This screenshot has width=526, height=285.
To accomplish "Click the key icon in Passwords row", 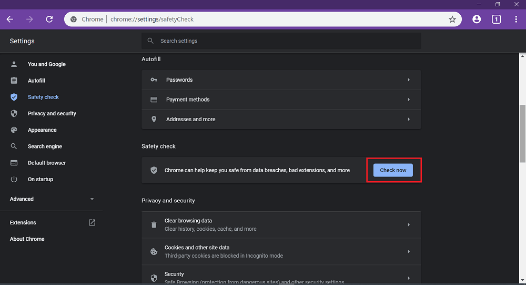I will click(154, 80).
